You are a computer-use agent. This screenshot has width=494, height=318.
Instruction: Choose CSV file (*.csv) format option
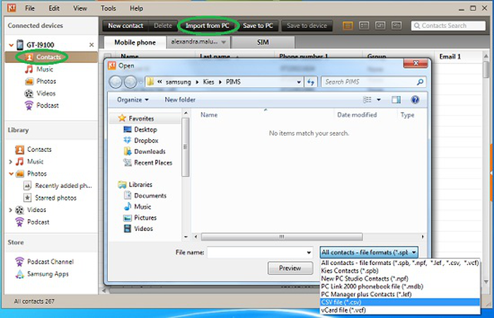tap(400, 302)
